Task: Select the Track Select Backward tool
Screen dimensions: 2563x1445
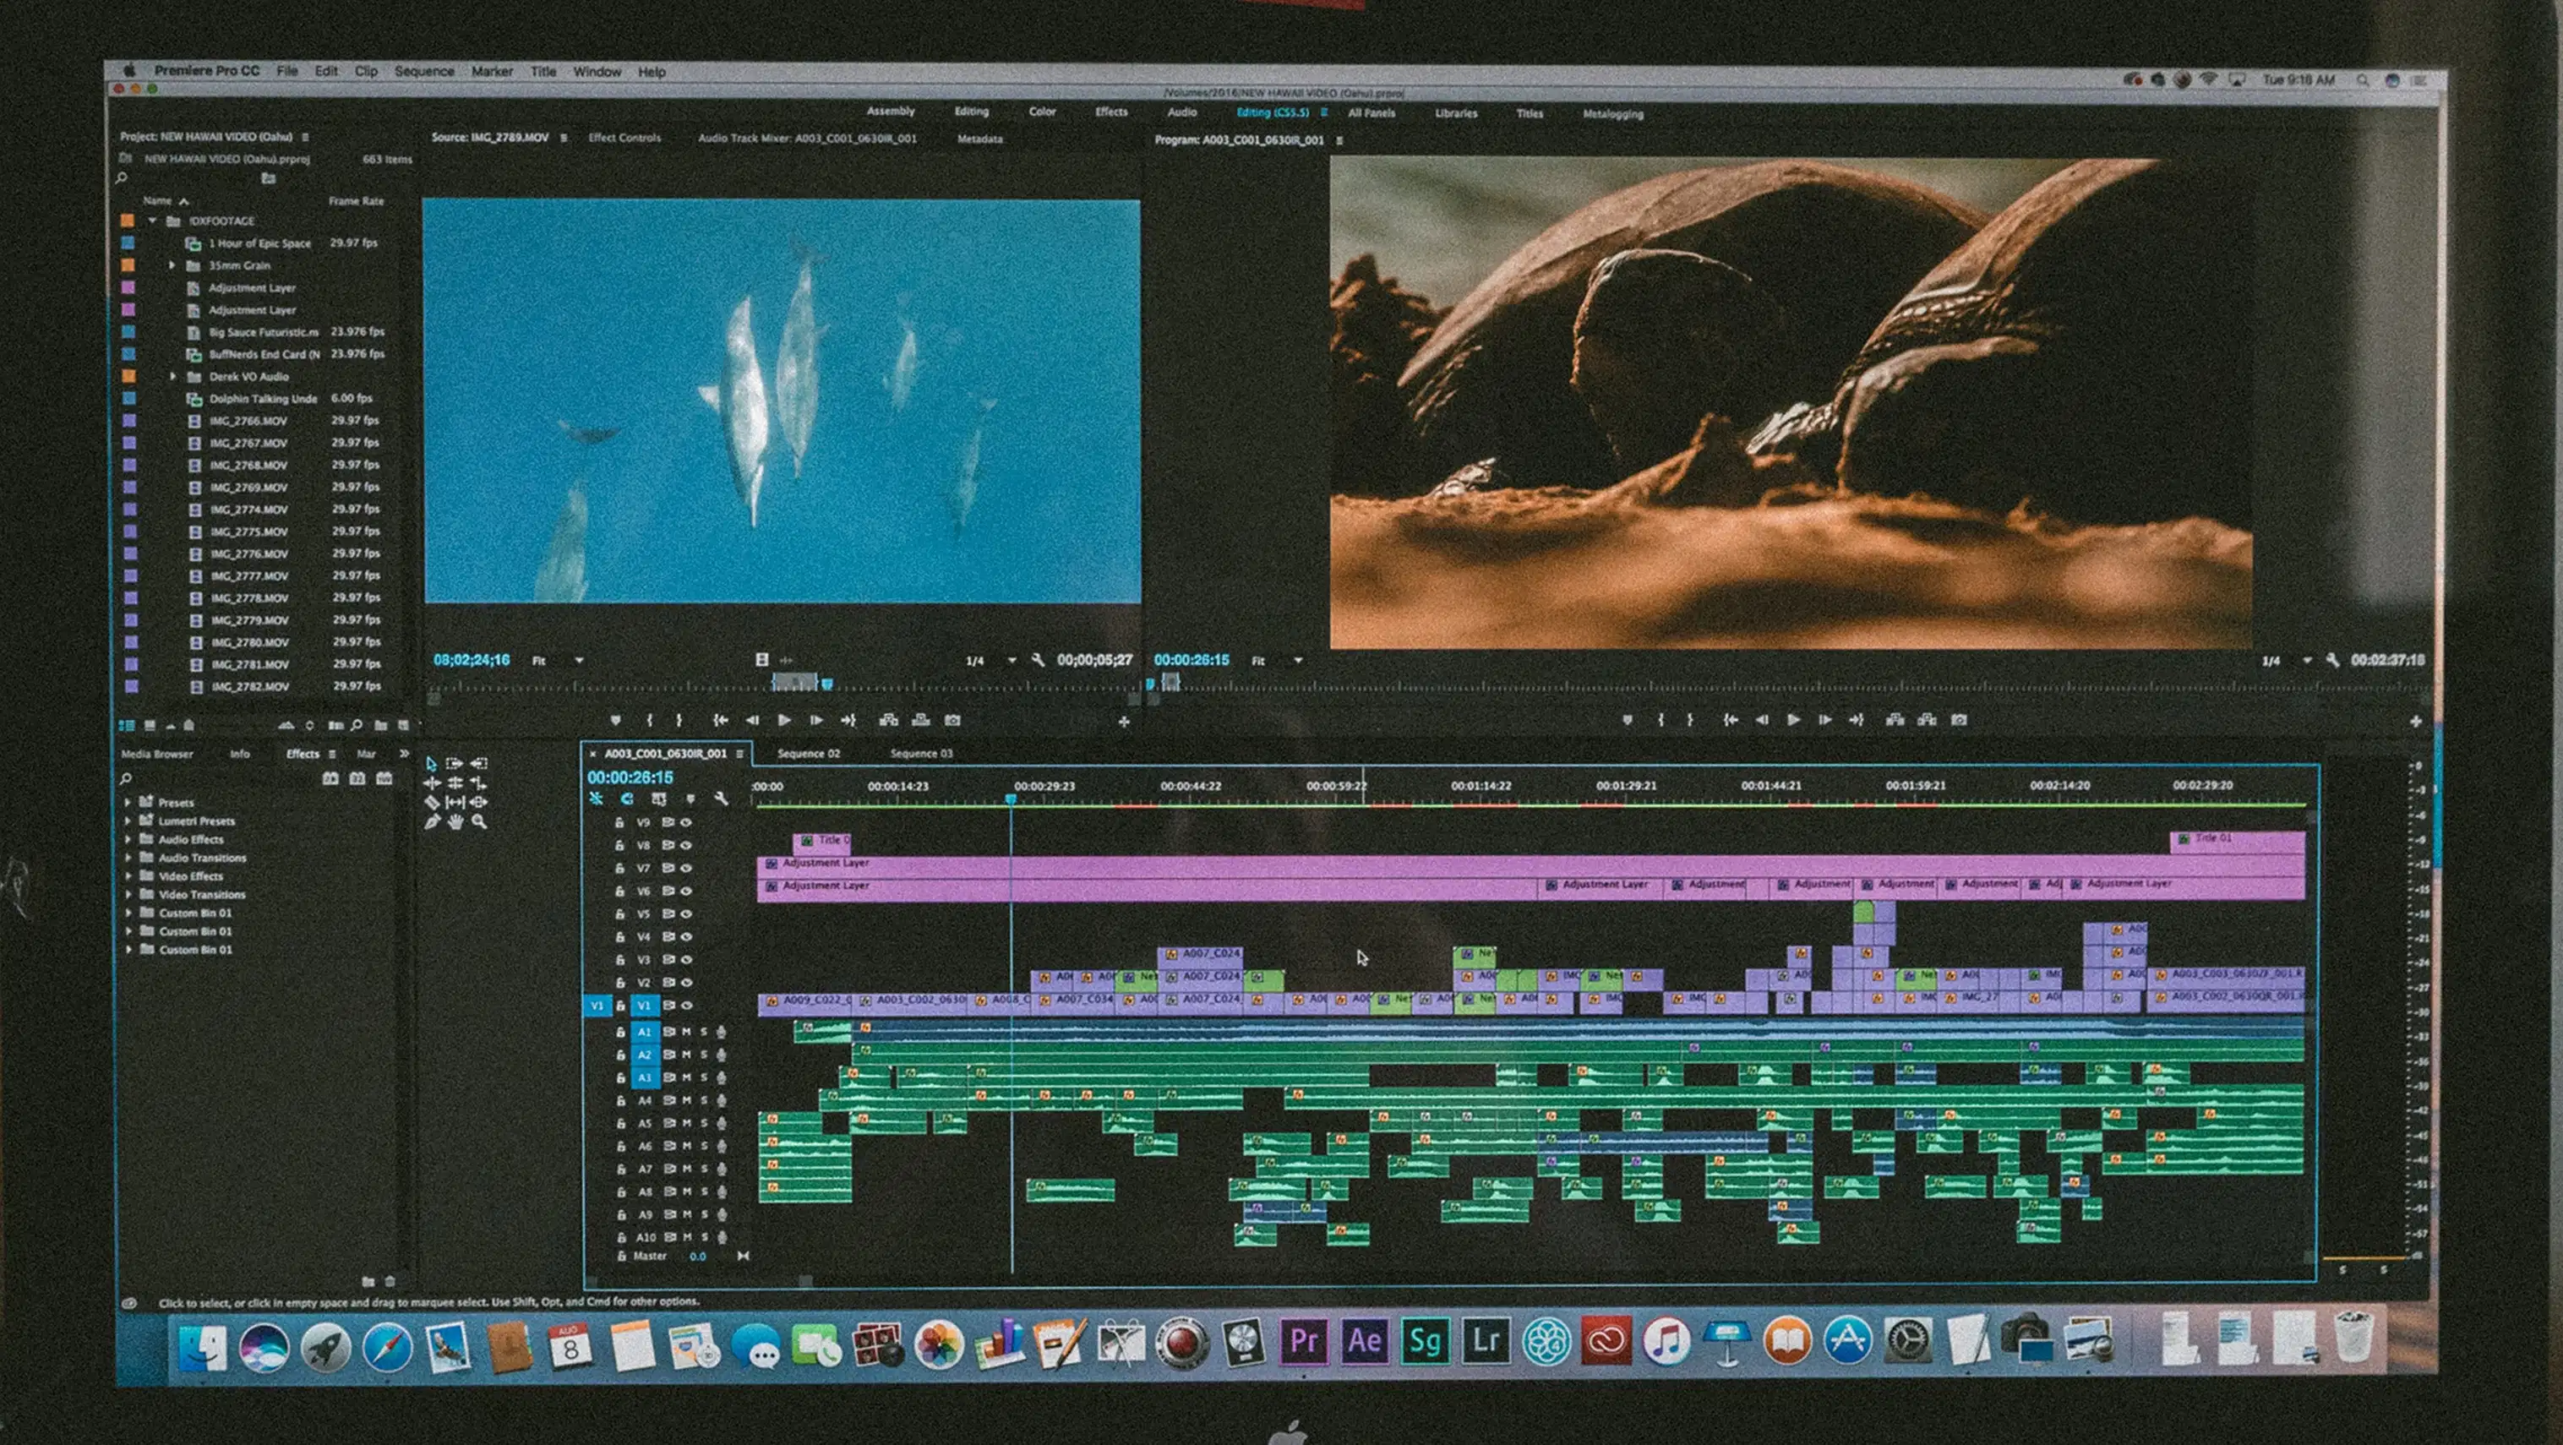Action: (x=478, y=763)
